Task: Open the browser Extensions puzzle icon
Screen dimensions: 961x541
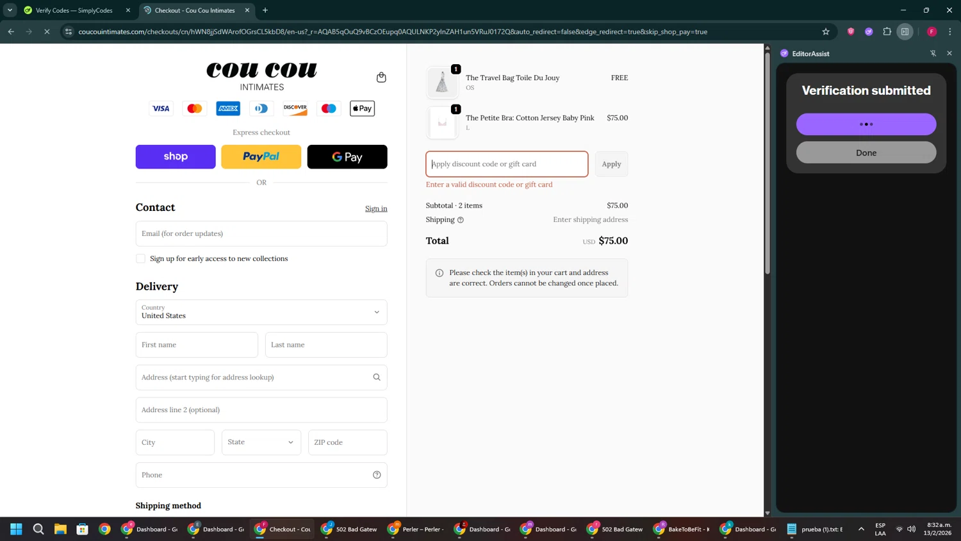Action: pyautogui.click(x=887, y=31)
